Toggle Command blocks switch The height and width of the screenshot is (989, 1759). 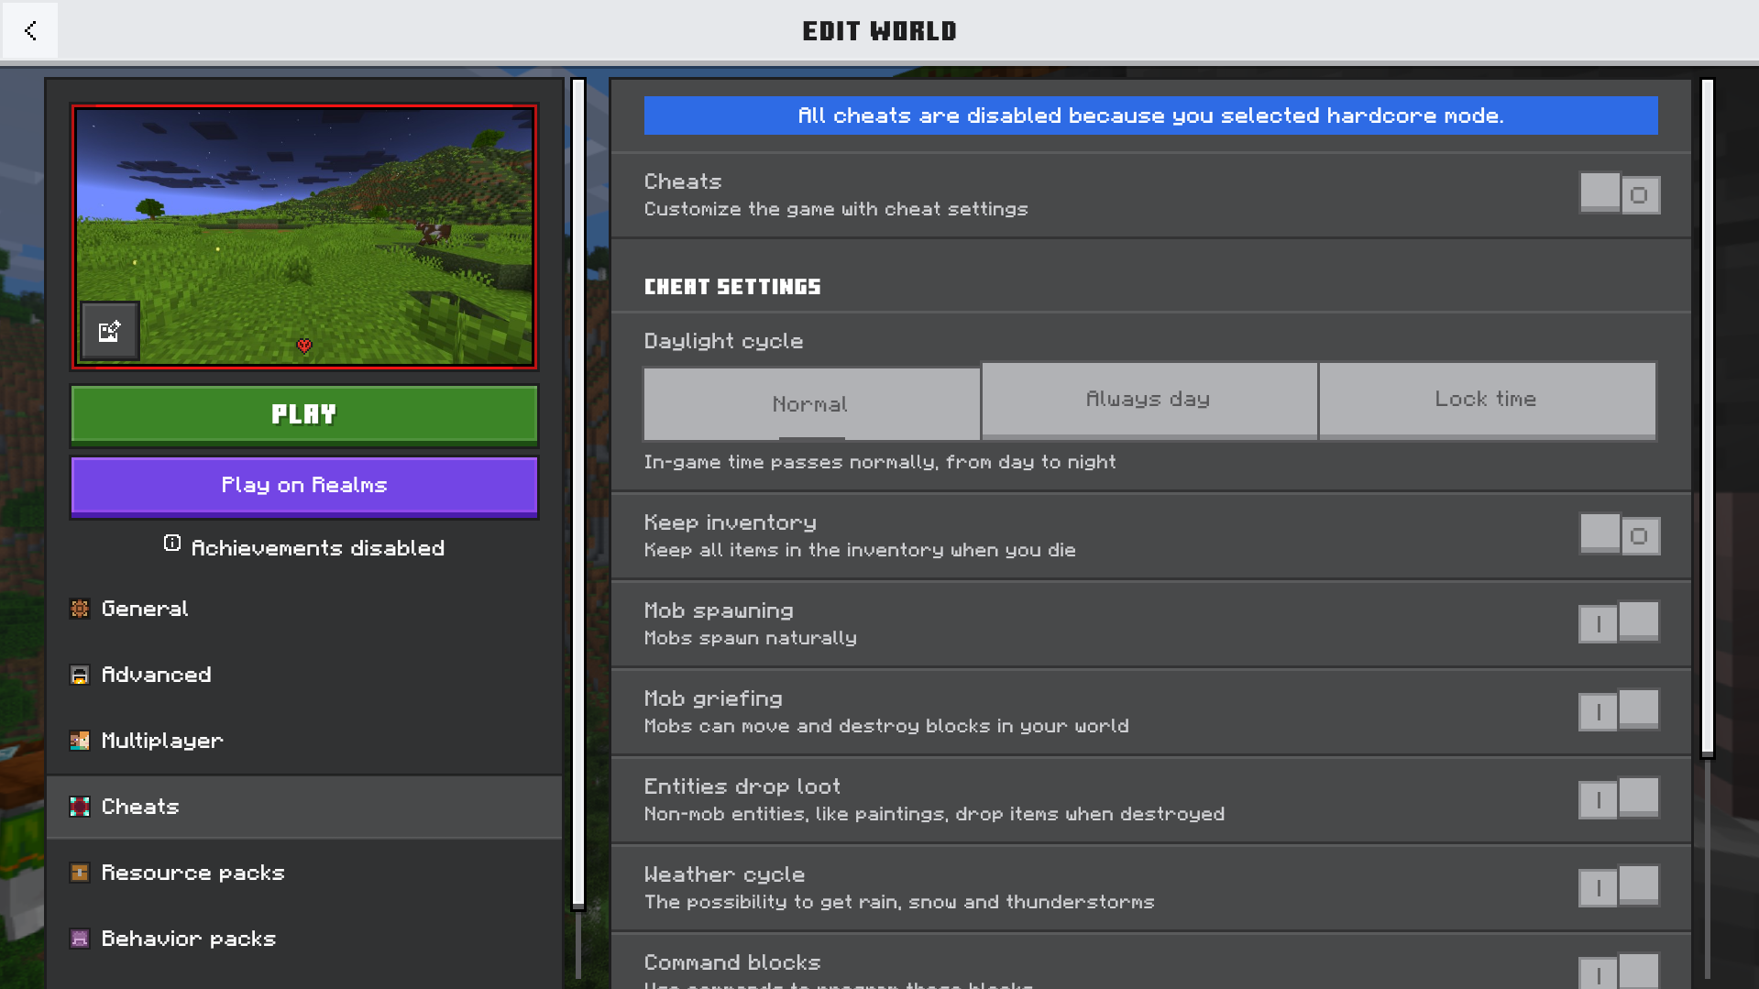(1620, 972)
